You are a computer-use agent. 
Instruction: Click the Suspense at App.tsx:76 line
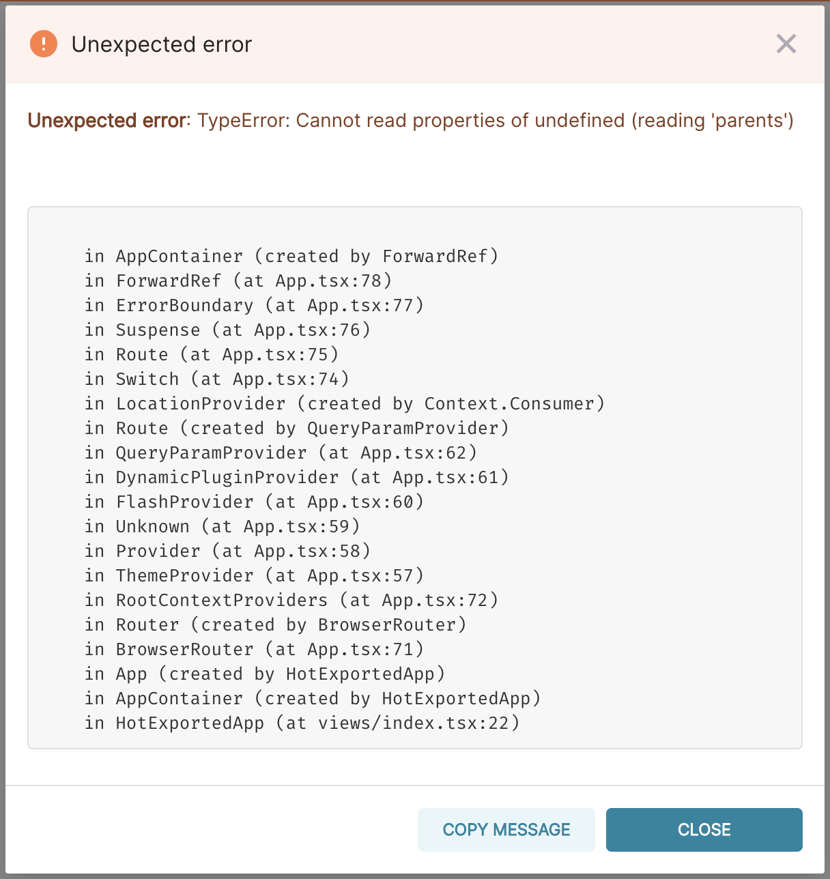click(x=227, y=330)
